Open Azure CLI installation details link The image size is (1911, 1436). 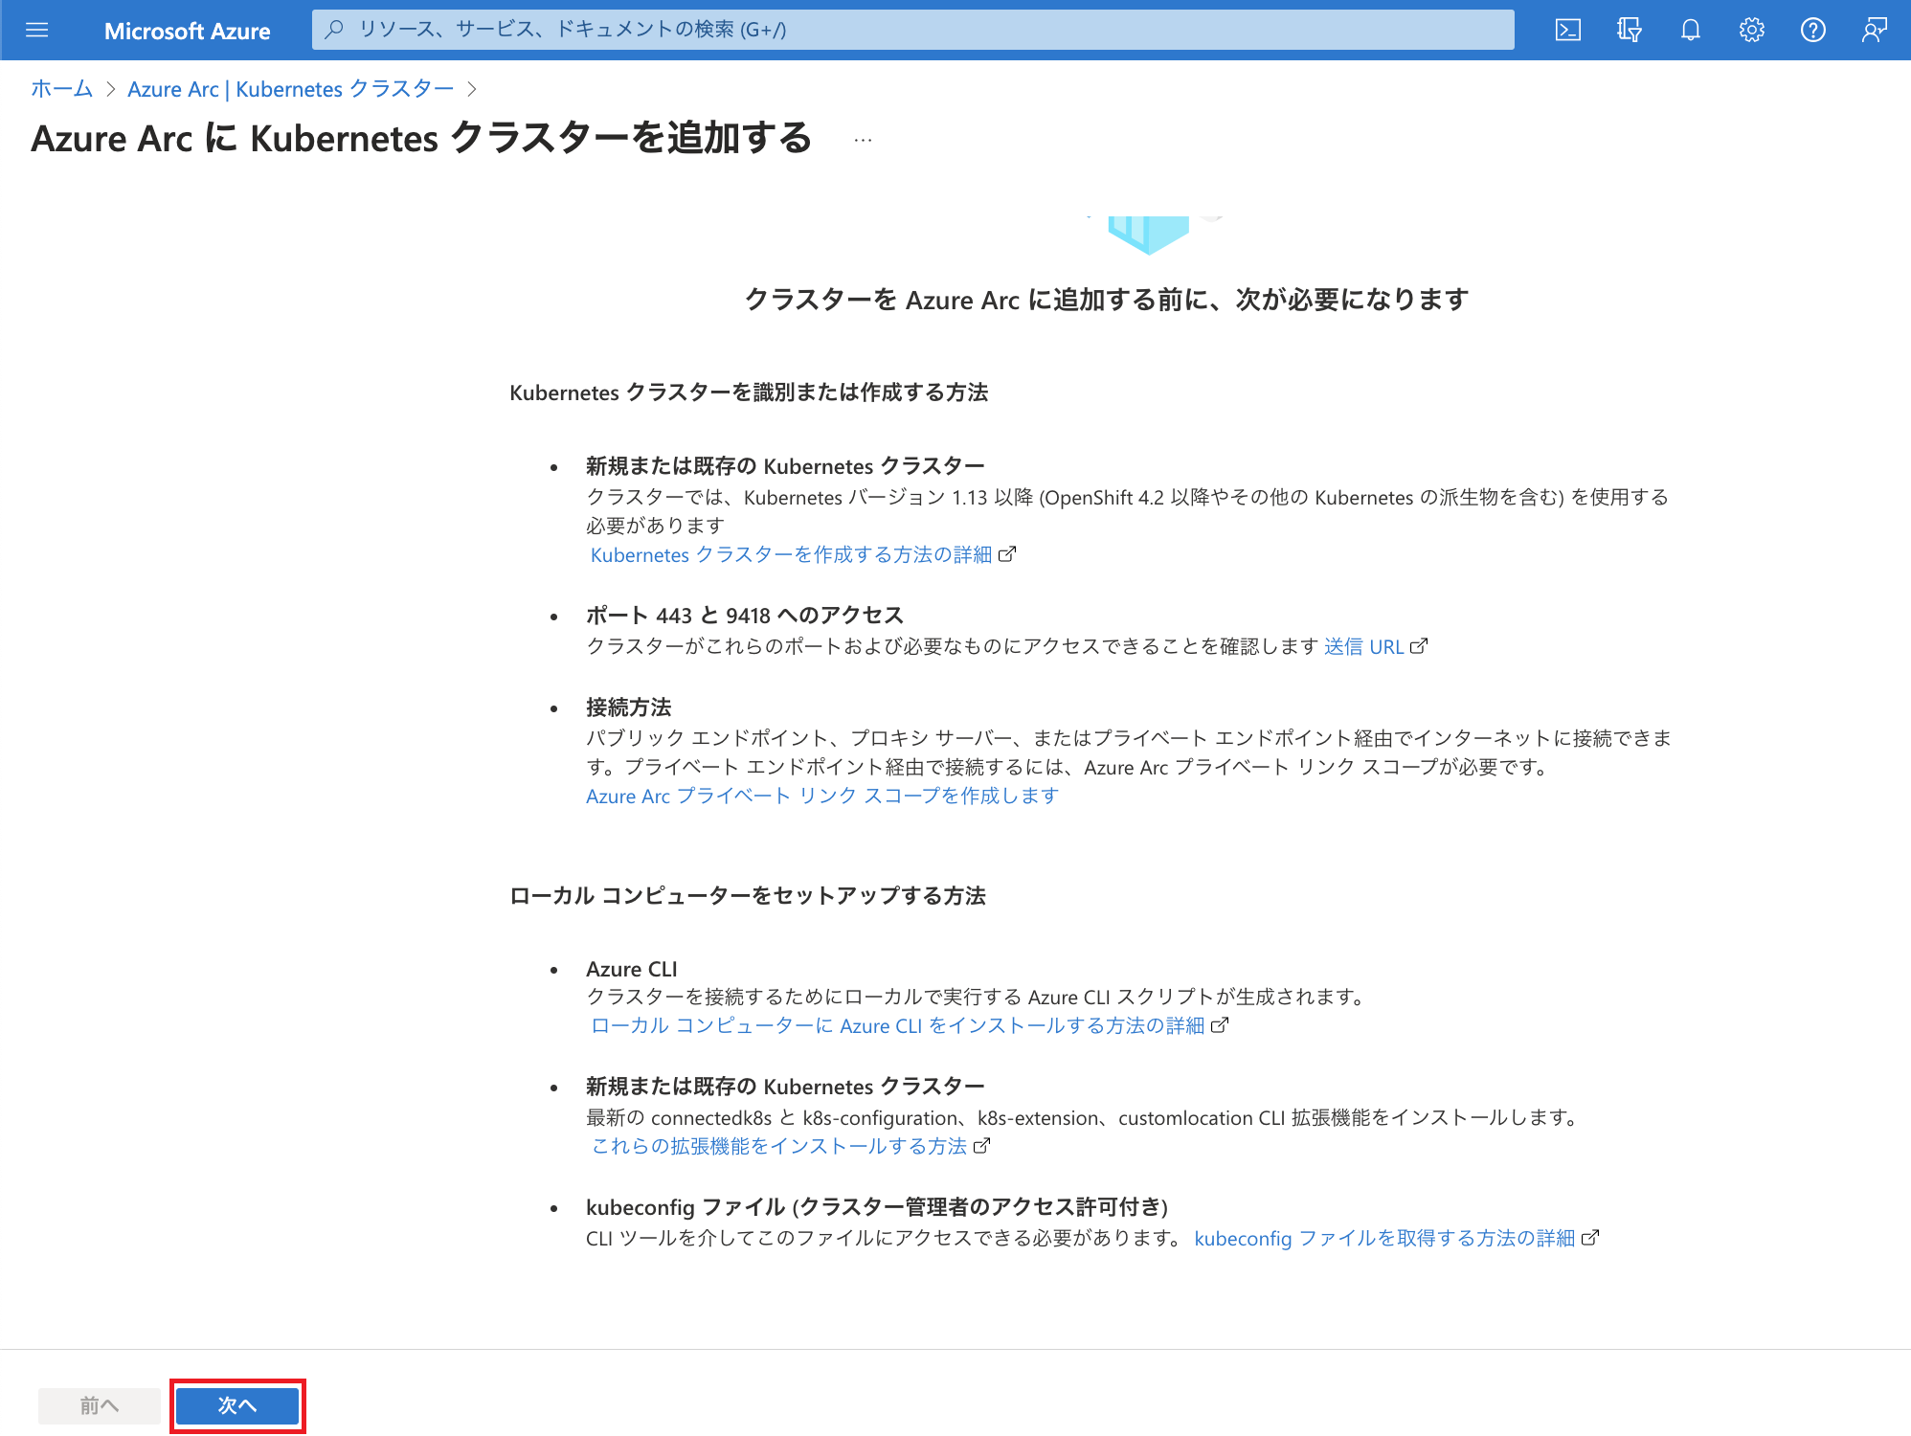(x=897, y=1025)
